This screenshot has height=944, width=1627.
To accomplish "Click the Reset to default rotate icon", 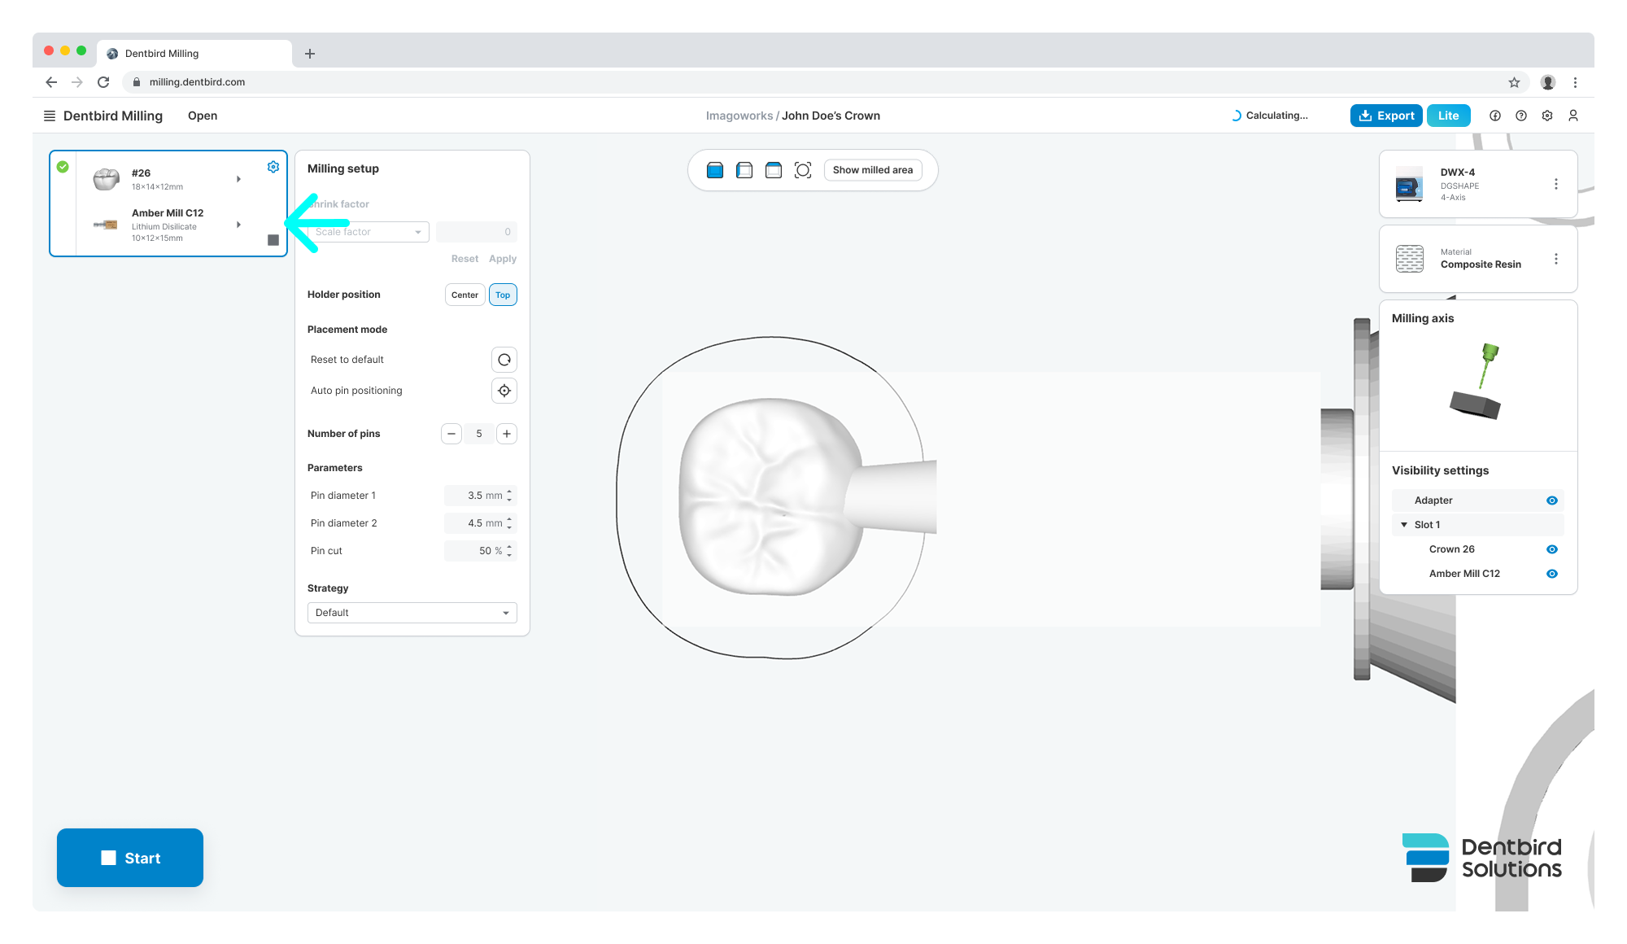I will pyautogui.click(x=504, y=360).
